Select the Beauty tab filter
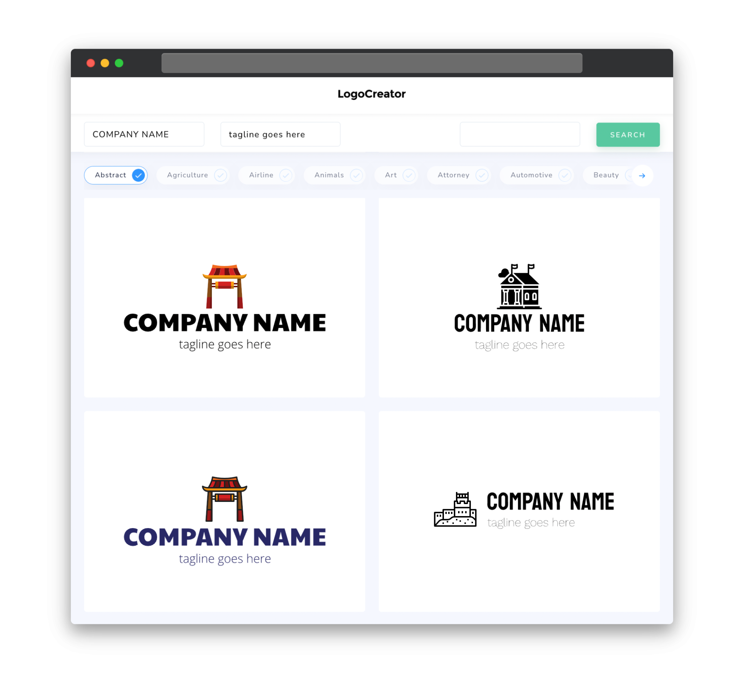 tap(607, 175)
